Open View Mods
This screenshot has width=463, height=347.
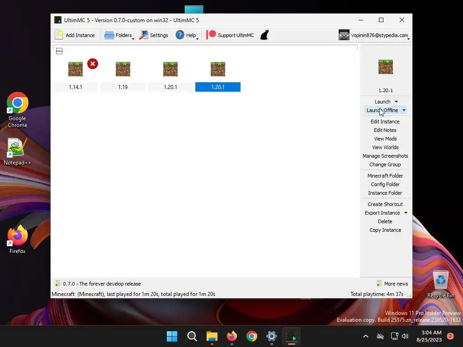point(385,139)
